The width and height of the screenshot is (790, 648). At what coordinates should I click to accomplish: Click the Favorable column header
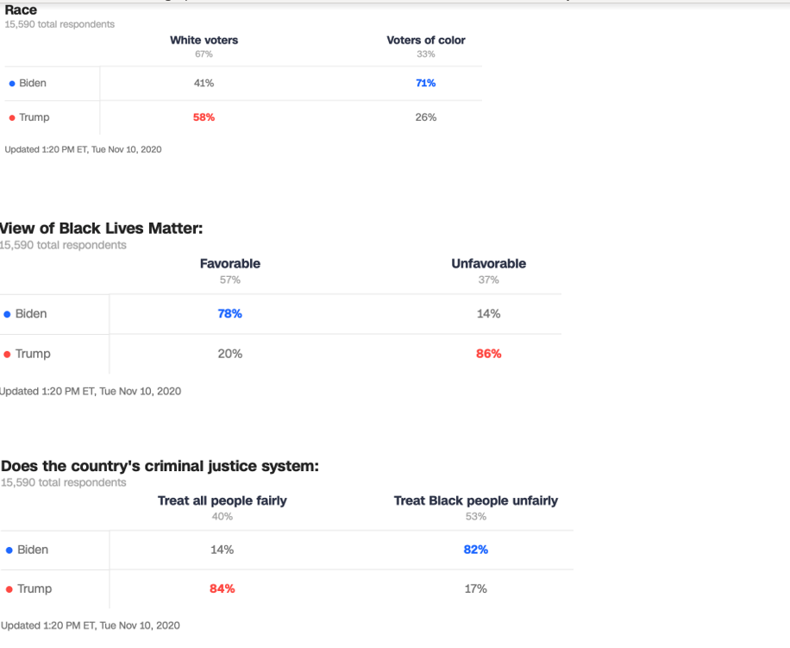(x=229, y=264)
